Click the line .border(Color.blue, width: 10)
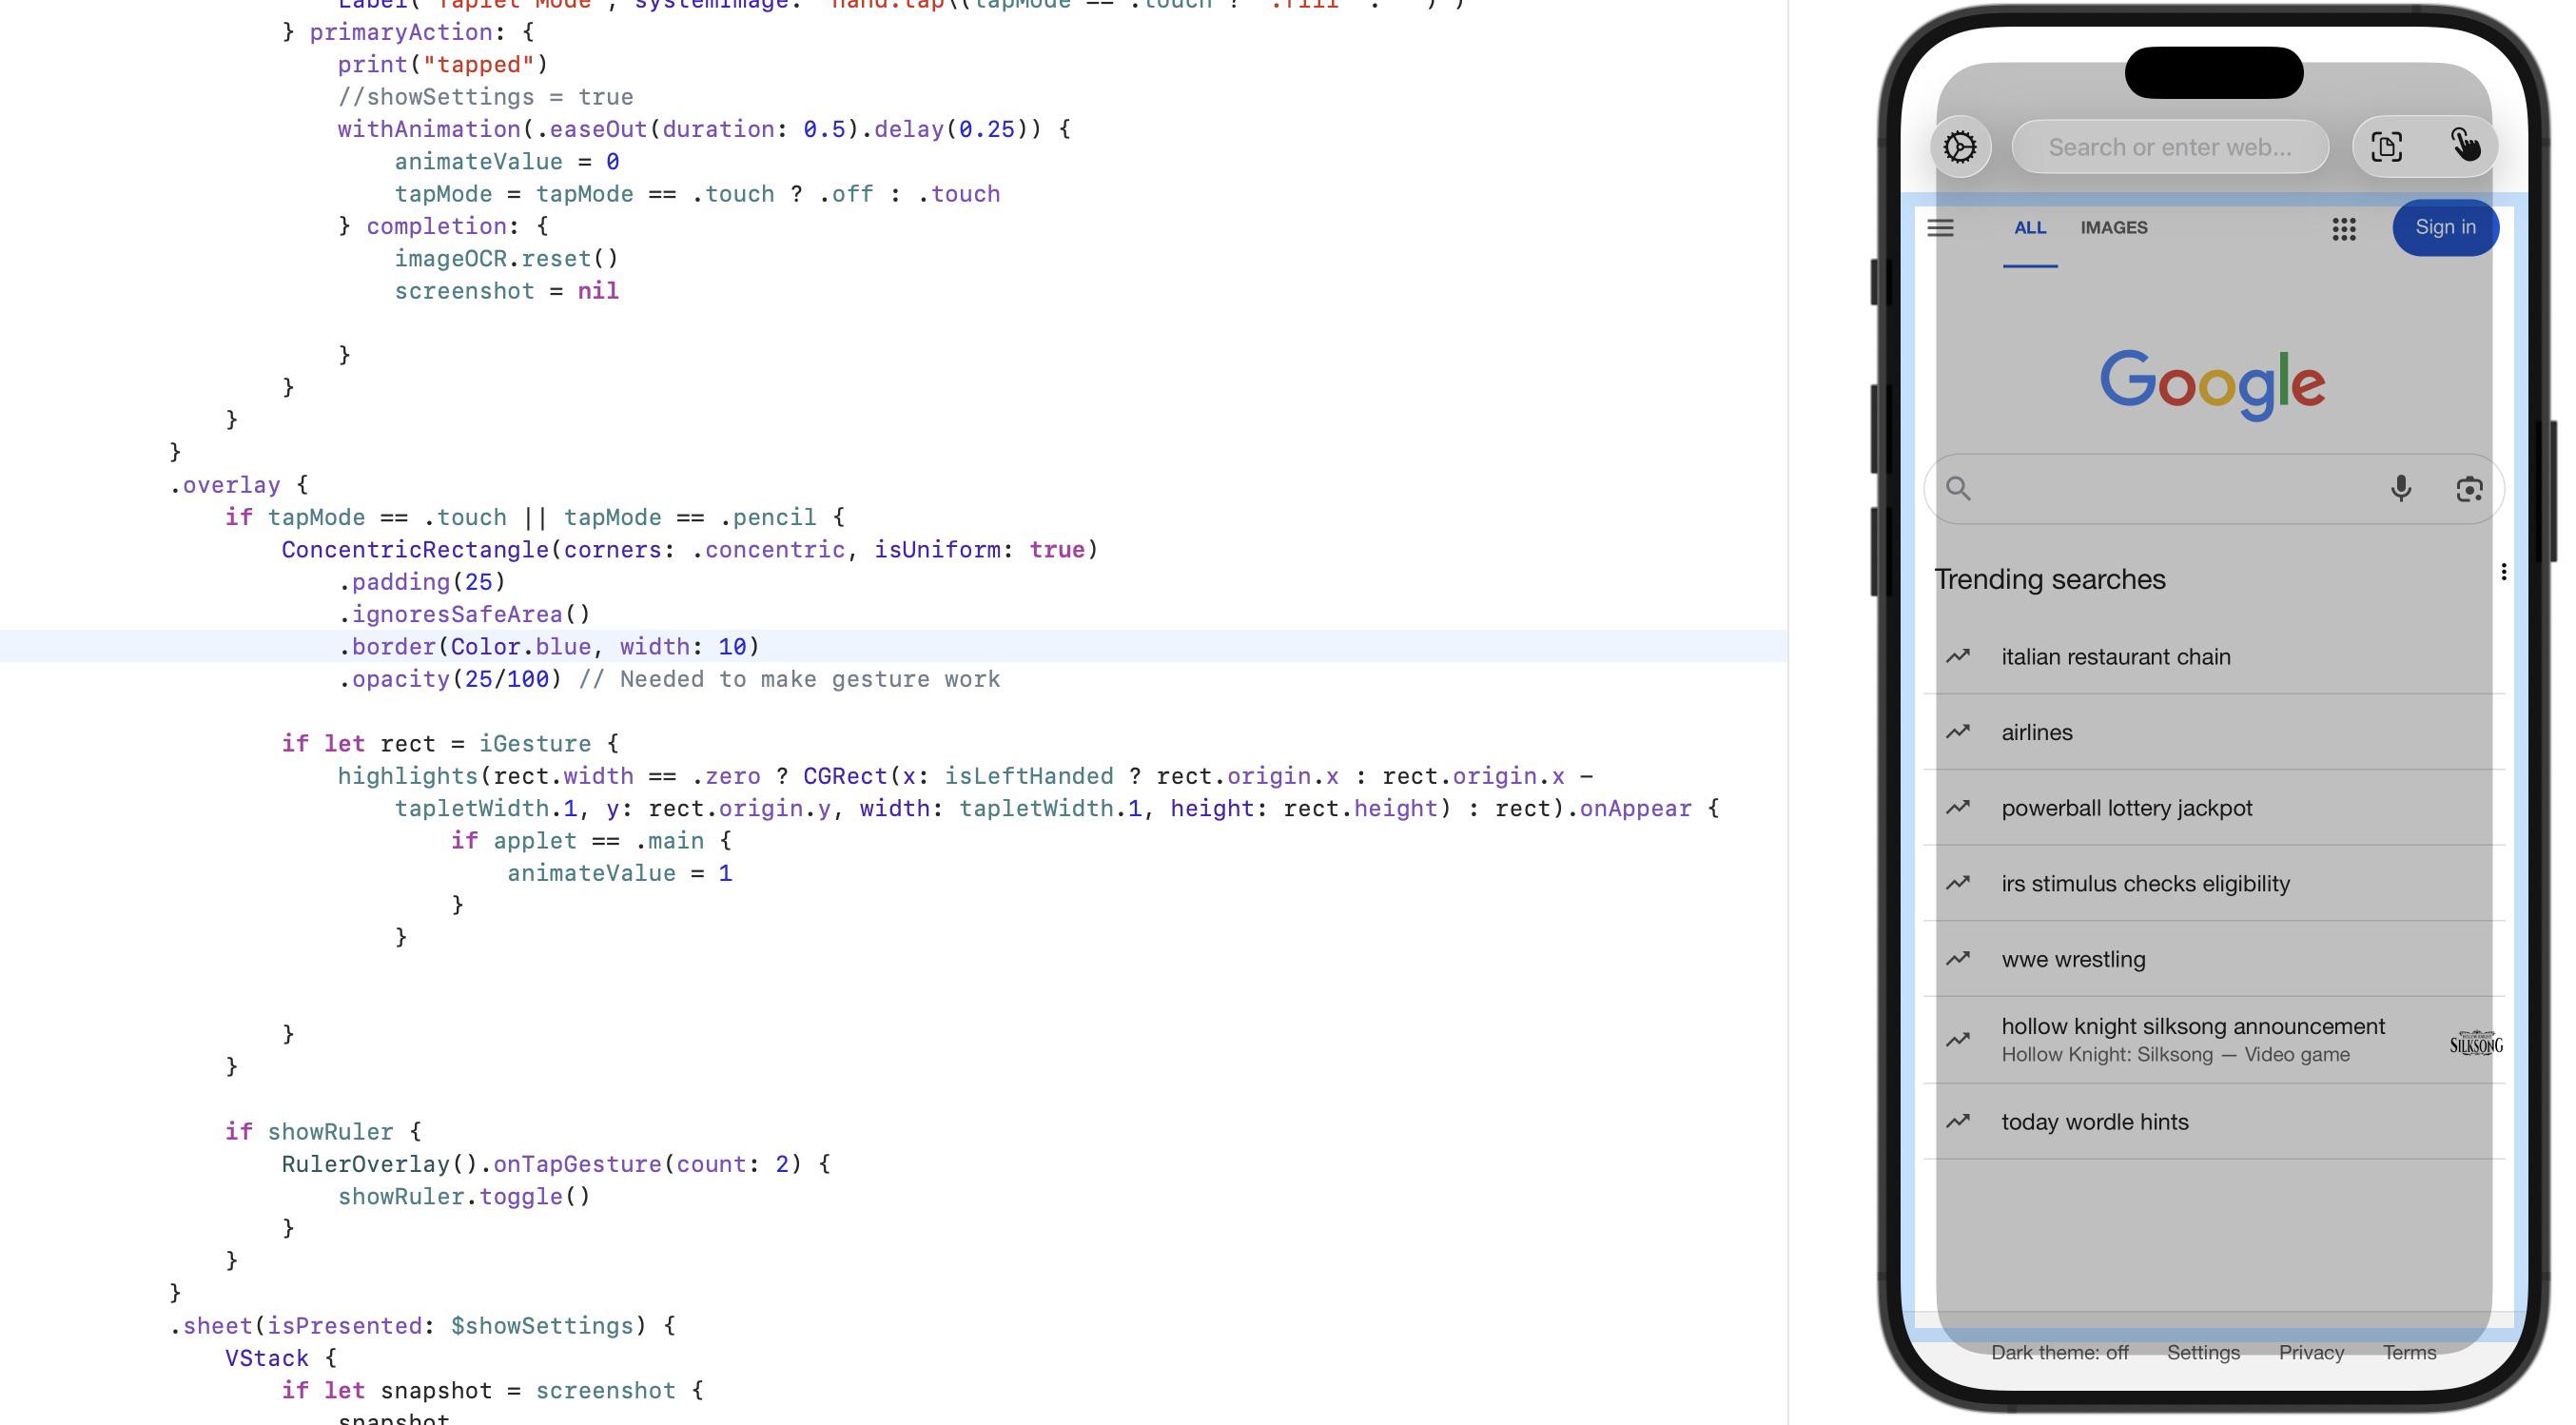This screenshot has width=2576, height=1425. 549,647
